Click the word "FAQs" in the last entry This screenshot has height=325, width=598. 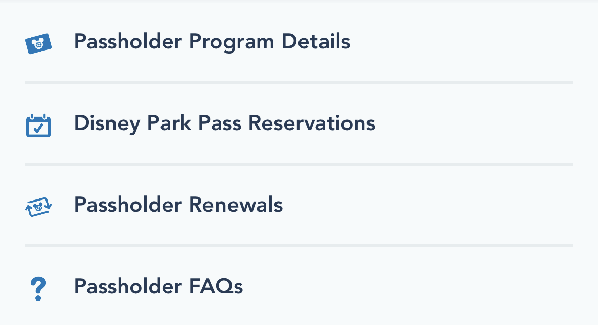click(216, 287)
